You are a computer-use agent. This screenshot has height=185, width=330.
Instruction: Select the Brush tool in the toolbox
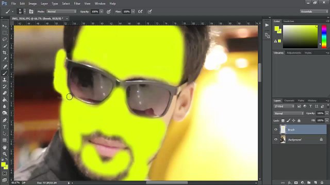[5, 73]
